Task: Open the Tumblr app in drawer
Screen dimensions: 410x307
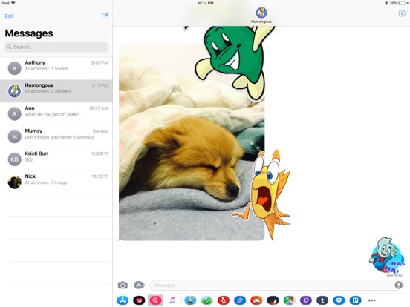Action: pyautogui.click(x=322, y=300)
